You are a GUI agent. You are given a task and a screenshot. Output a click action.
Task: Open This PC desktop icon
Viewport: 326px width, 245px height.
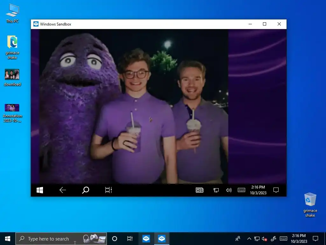click(12, 13)
